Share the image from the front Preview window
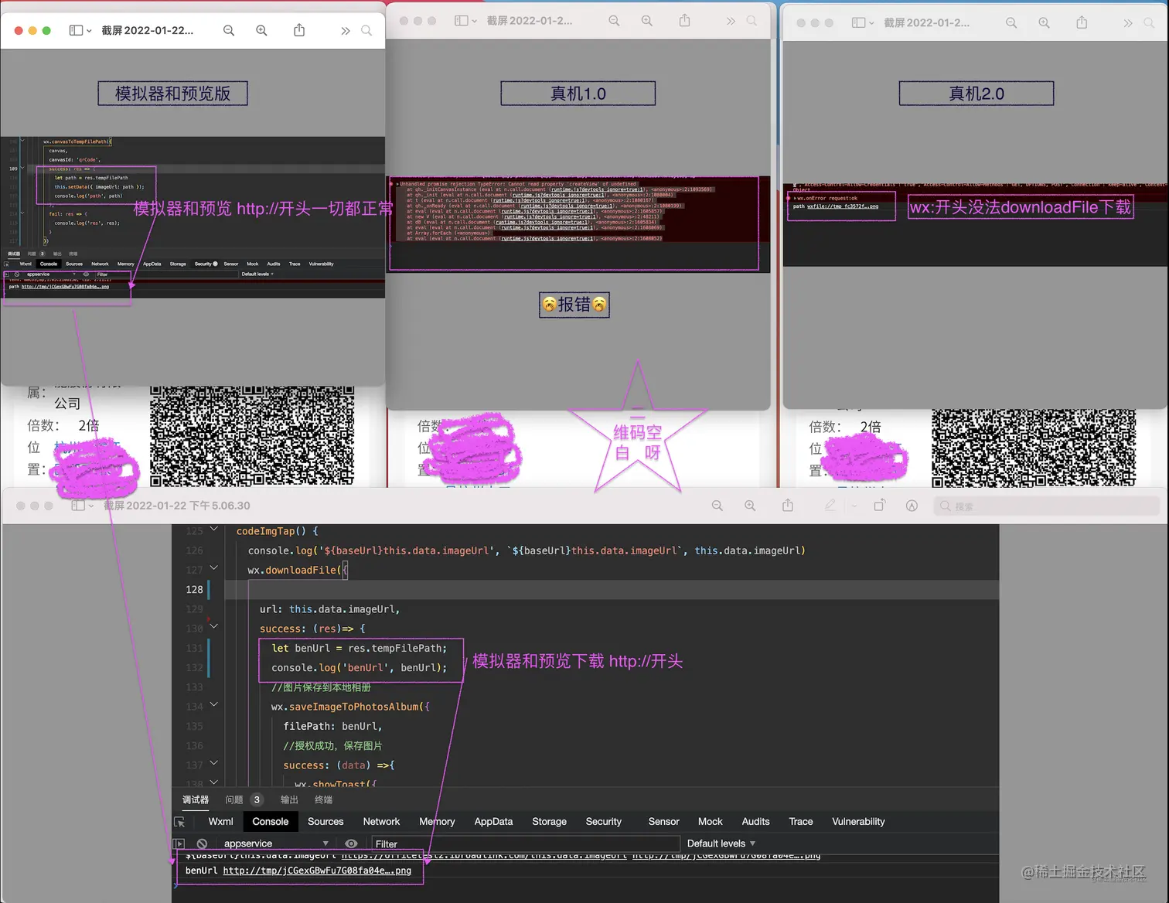This screenshot has width=1169, height=903. click(299, 29)
